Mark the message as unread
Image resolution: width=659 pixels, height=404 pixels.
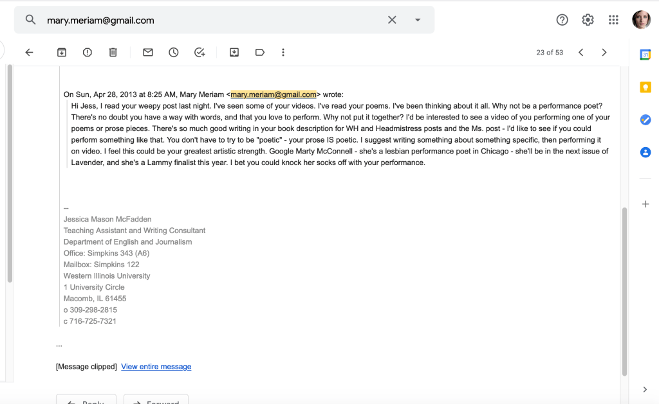point(148,53)
